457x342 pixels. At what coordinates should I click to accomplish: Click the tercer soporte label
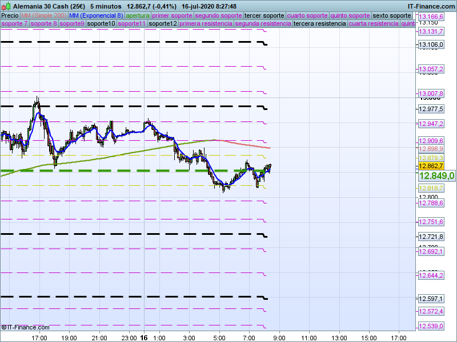[263, 15]
